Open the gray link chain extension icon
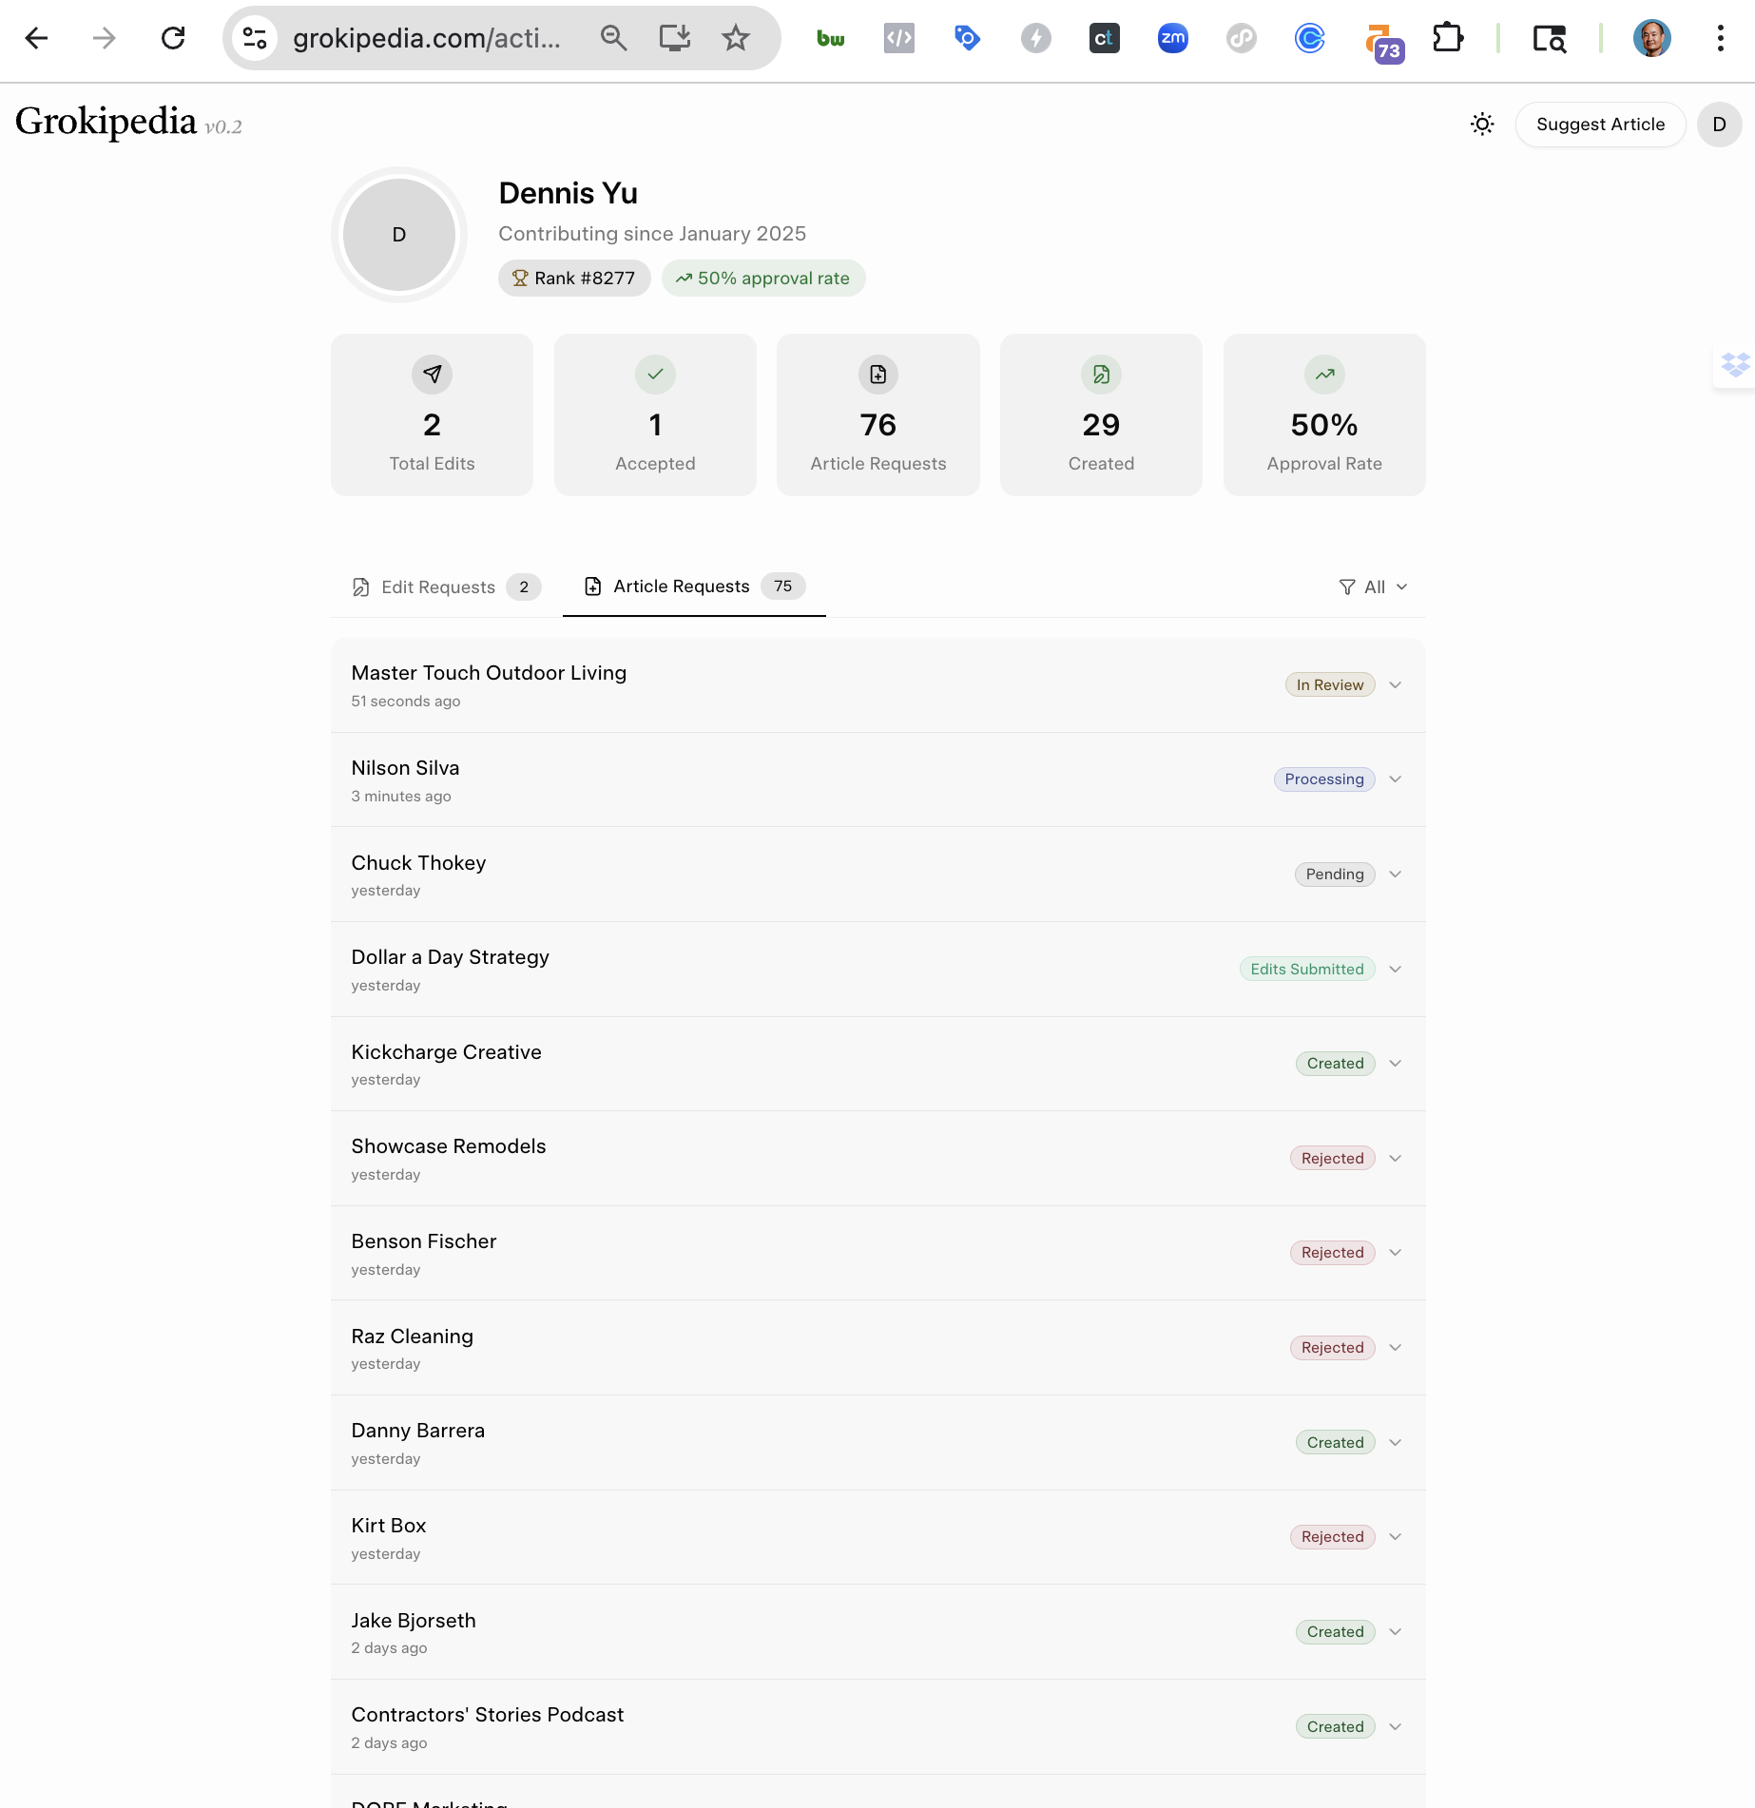 [1242, 38]
